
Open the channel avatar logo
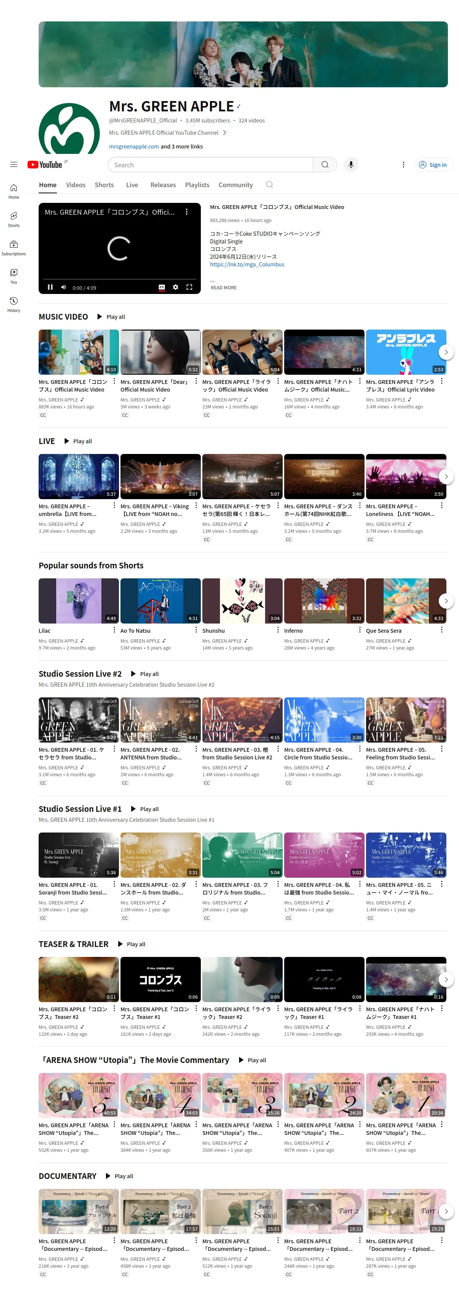tap(69, 129)
